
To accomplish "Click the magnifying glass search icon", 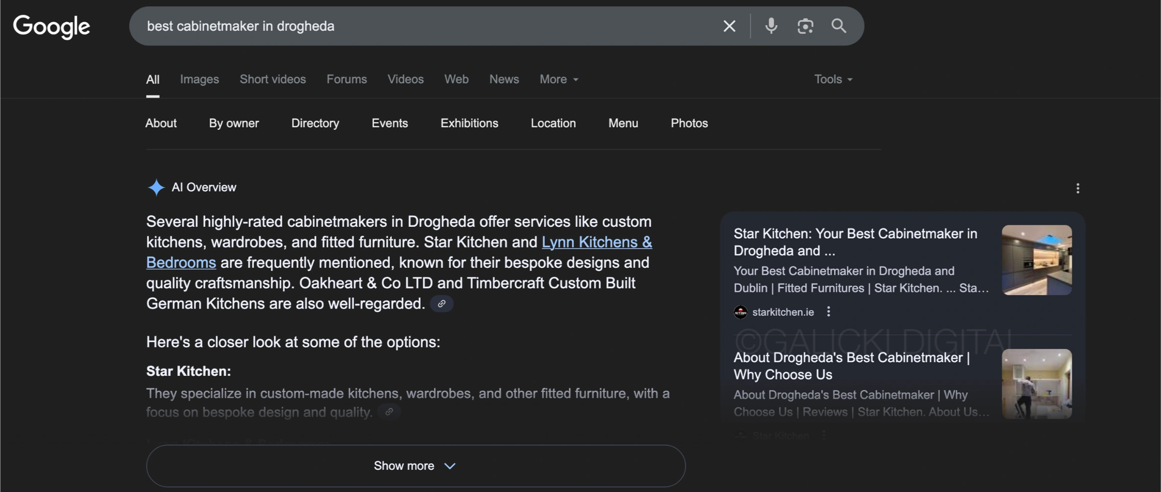I will [x=839, y=26].
